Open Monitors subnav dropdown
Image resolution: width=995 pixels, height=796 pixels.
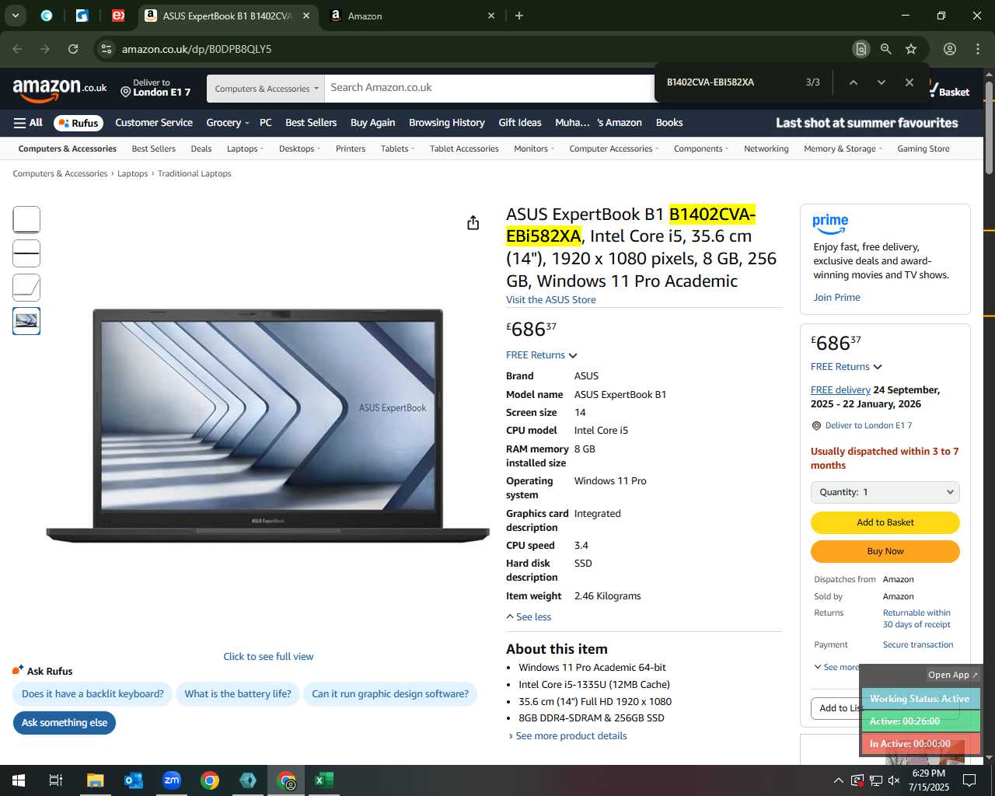(x=534, y=148)
